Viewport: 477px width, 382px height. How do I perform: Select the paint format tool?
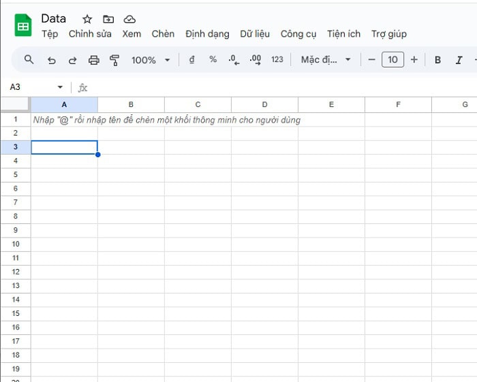[x=114, y=60]
